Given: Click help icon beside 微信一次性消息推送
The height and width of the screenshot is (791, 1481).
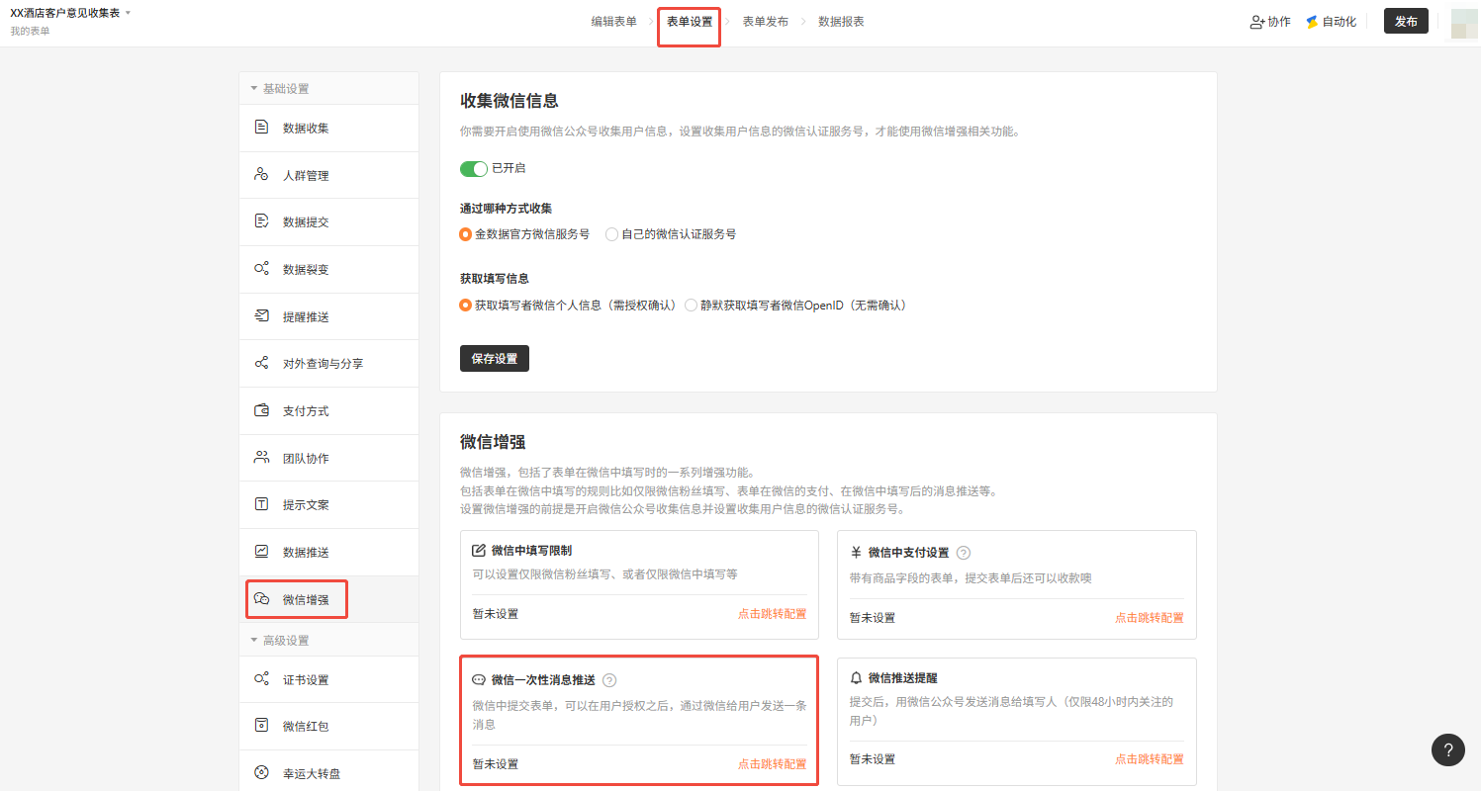Looking at the screenshot, I should (609, 680).
